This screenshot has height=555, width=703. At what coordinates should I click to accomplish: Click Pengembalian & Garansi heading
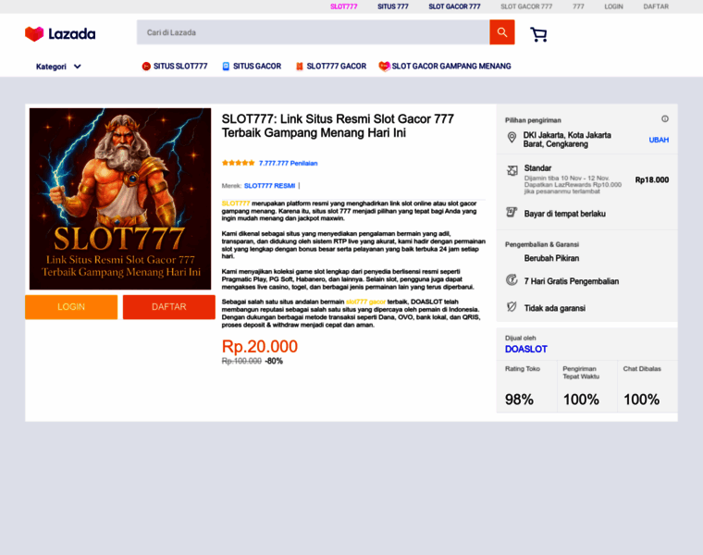542,244
